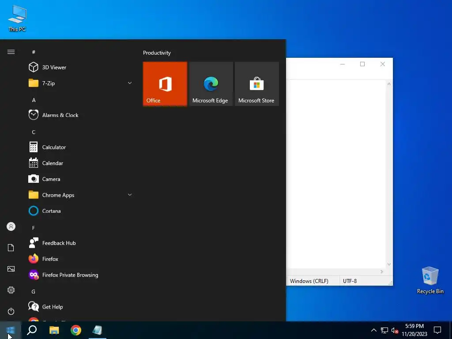Click the Notepad vertical scrollbar up arrow
Image resolution: width=452 pixels, height=339 pixels.
pos(389,84)
